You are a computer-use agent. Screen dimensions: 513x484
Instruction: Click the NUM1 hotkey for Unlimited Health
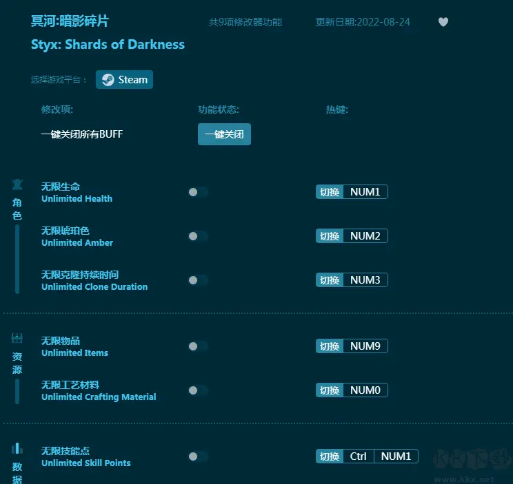pos(365,192)
